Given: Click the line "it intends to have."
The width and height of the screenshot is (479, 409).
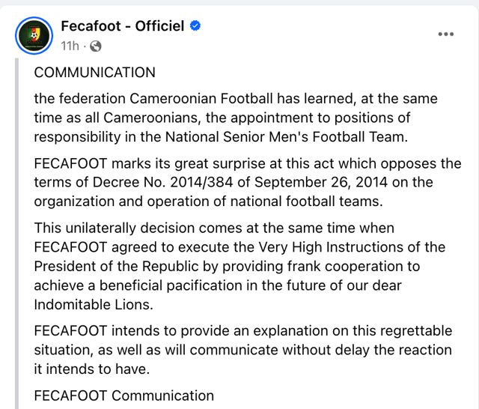Looking at the screenshot, I should 92,369.
